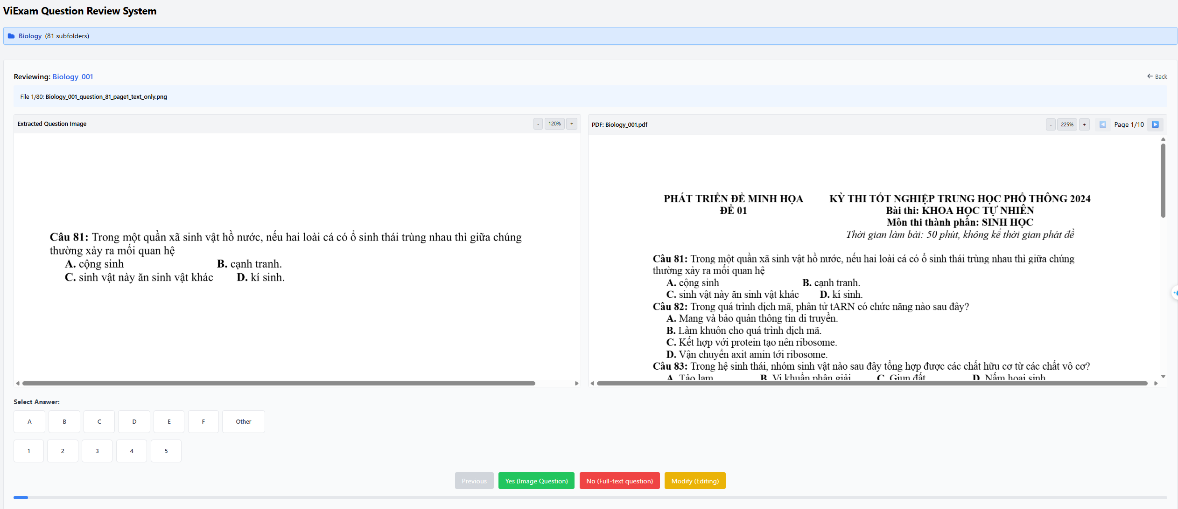
Task: Click Yes (Image Question) button
Action: (x=536, y=481)
